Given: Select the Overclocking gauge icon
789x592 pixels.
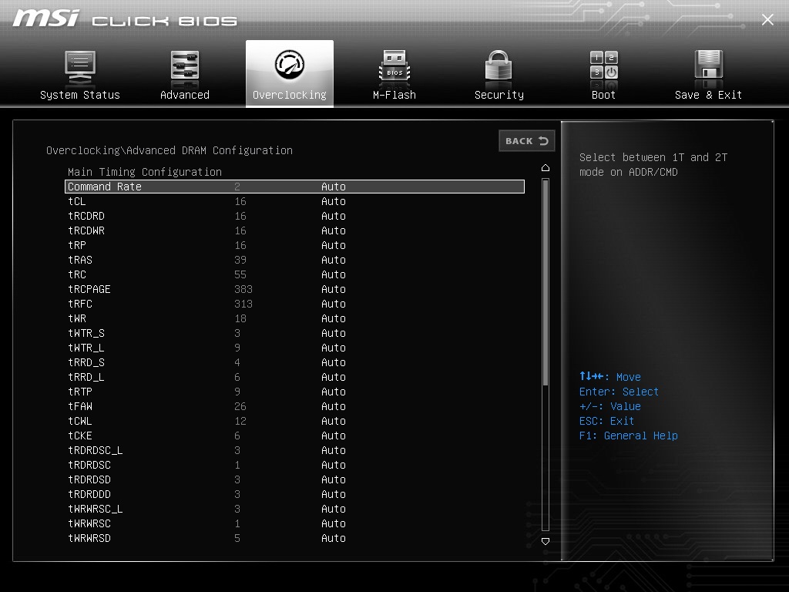Looking at the screenshot, I should [290, 64].
